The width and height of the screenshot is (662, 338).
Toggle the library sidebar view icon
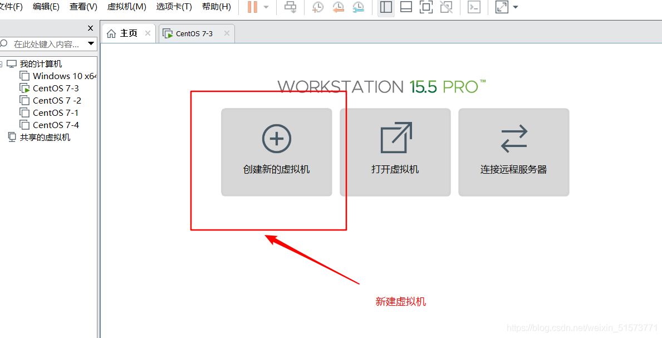point(386,7)
